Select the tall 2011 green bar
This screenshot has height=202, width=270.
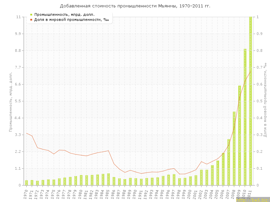(x=250, y=101)
